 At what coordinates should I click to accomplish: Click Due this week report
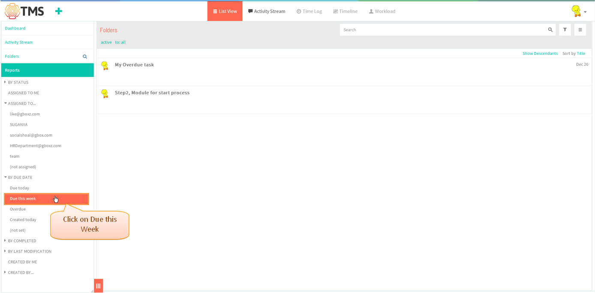click(46, 199)
